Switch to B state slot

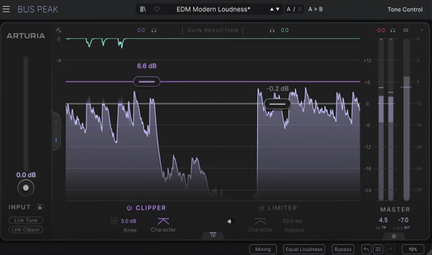click(x=300, y=9)
